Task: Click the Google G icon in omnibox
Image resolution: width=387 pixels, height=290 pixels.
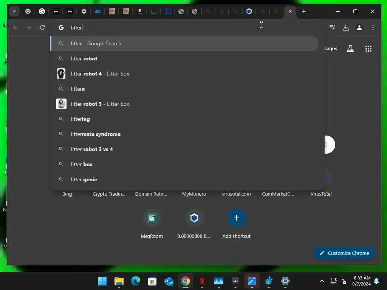Action: [x=61, y=28]
